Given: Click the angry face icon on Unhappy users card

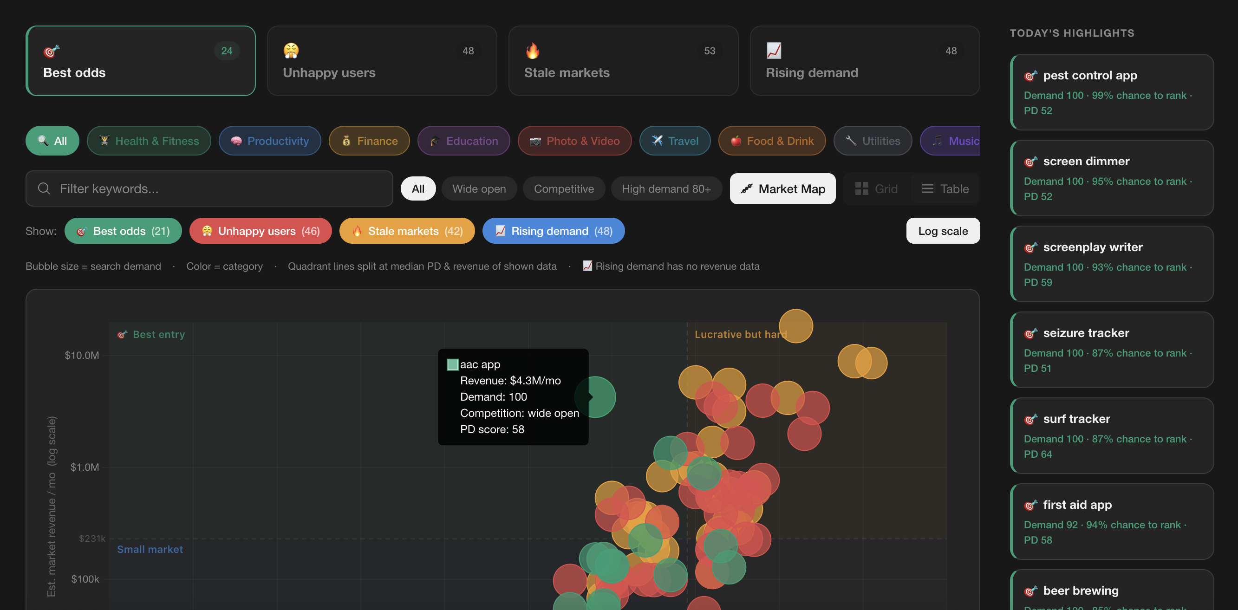Looking at the screenshot, I should [x=291, y=51].
